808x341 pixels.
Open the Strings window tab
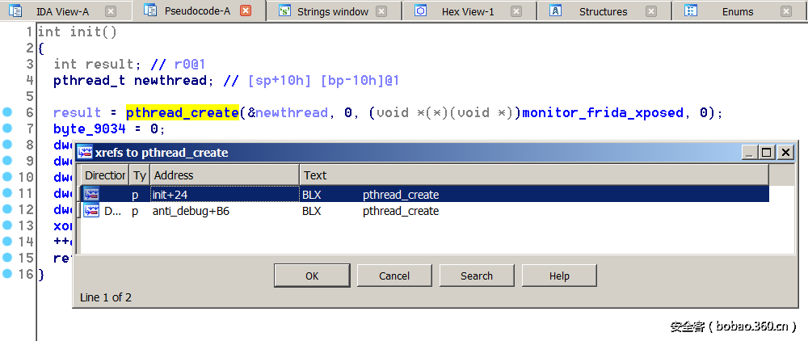coord(332,11)
